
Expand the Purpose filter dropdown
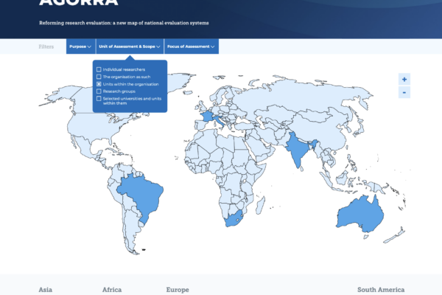click(80, 46)
